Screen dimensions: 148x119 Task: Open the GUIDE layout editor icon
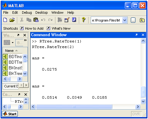click(67, 20)
